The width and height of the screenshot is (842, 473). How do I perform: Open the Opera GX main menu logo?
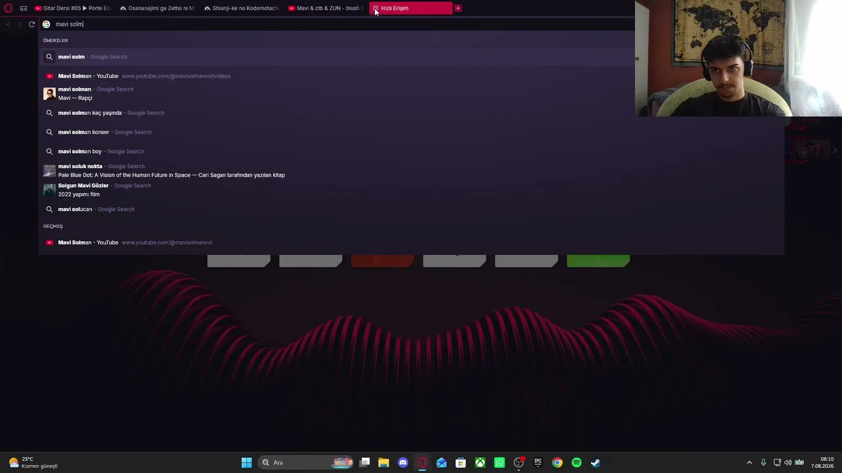click(9, 8)
